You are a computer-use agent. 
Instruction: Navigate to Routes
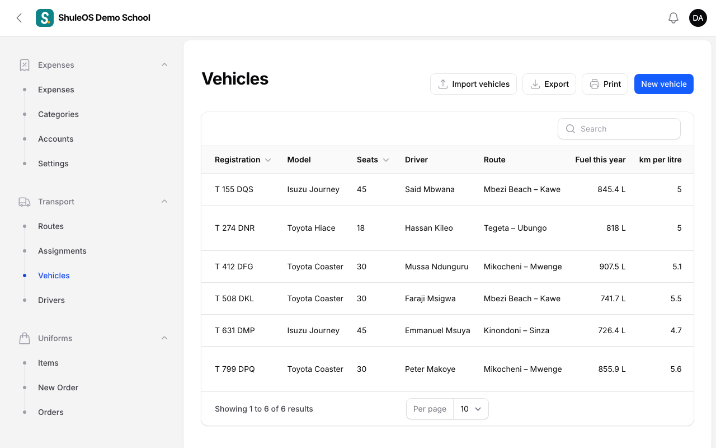tap(51, 226)
